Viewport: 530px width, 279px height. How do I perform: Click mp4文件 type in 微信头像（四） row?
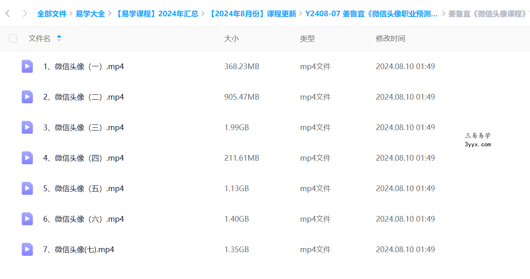click(316, 158)
